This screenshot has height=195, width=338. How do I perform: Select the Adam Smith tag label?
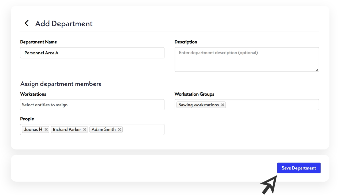pos(103,129)
